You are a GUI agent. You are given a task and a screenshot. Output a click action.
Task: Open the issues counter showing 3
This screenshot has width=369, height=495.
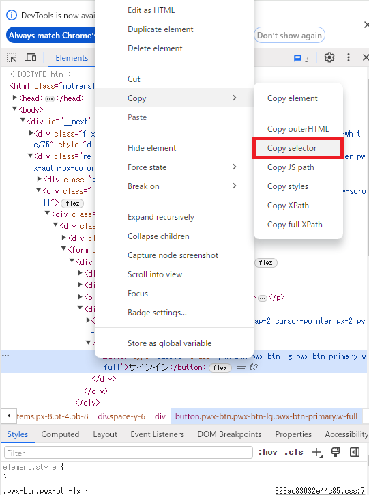click(x=301, y=59)
